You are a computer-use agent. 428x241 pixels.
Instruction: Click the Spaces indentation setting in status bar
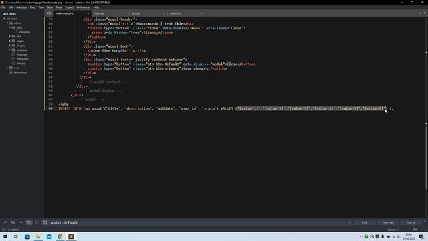pos(393,230)
